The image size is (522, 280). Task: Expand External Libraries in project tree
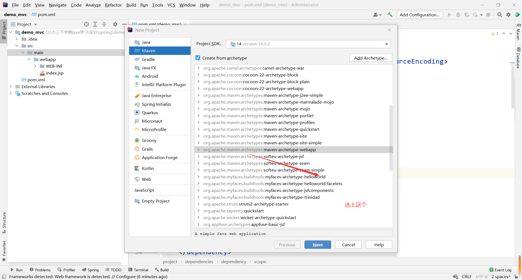click(11, 86)
